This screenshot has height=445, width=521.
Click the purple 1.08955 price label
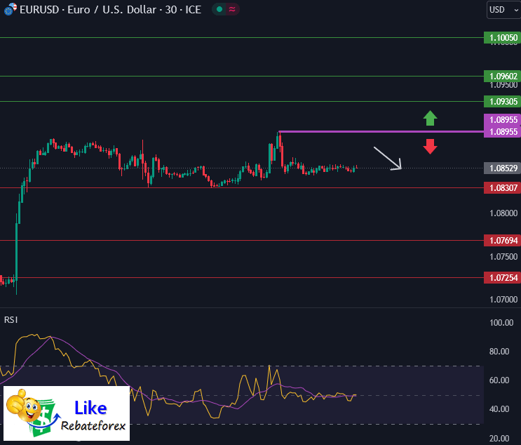pyautogui.click(x=501, y=131)
